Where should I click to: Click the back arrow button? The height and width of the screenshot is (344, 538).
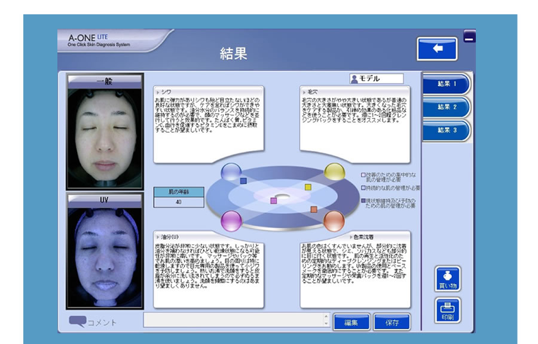[x=437, y=48]
